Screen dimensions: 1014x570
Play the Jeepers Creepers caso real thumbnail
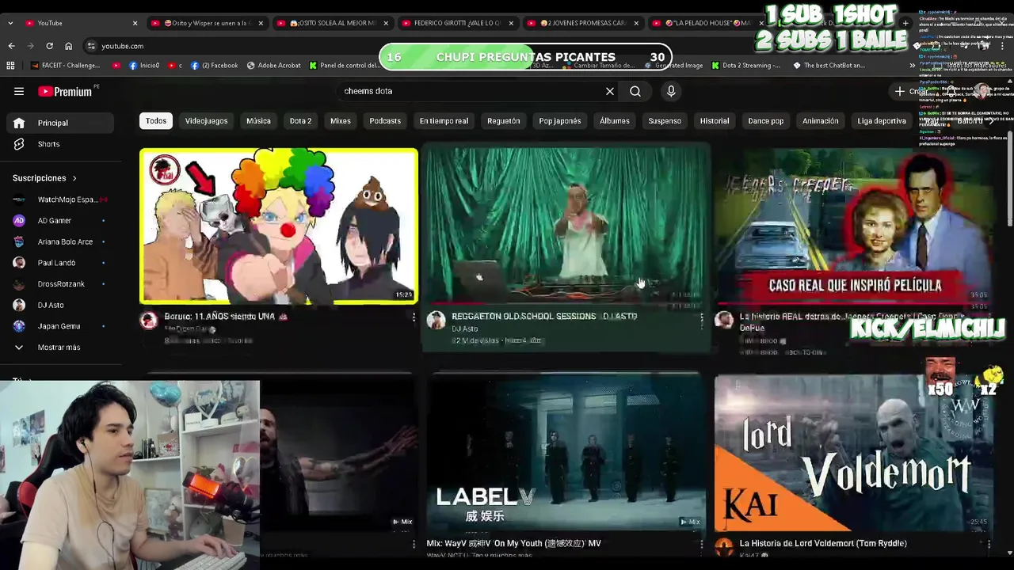[854, 226]
